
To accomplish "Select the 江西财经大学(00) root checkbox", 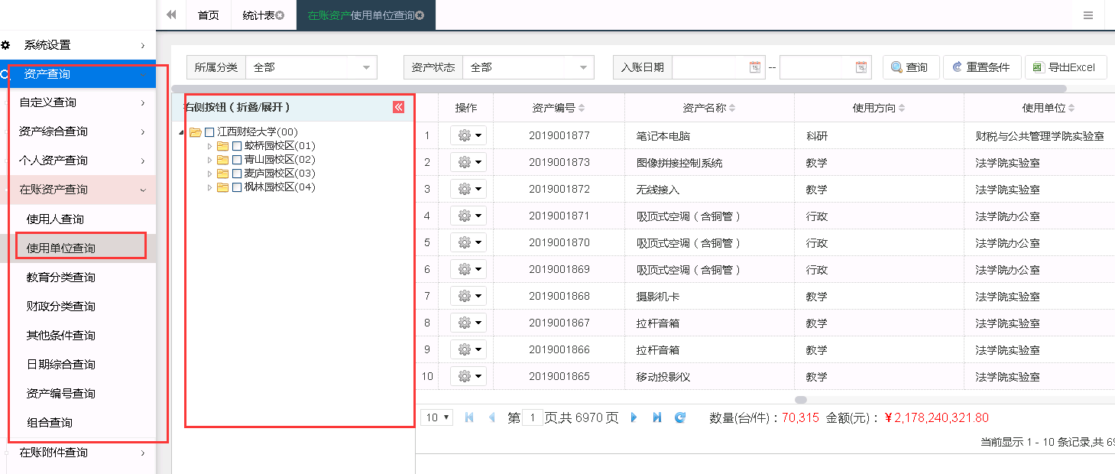I will click(209, 132).
